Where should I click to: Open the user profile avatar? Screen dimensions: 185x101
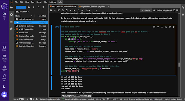point(4,95)
